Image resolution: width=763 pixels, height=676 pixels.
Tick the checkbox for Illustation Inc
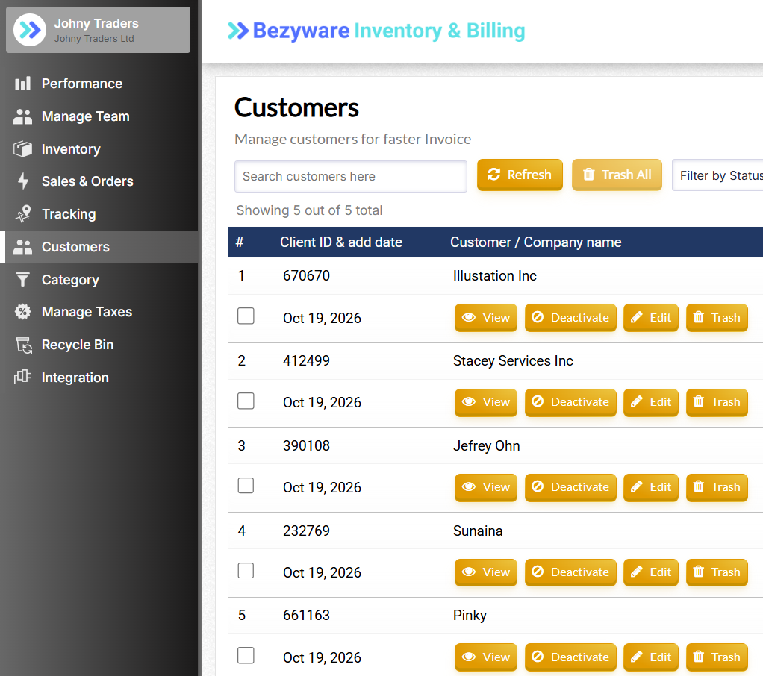(246, 316)
